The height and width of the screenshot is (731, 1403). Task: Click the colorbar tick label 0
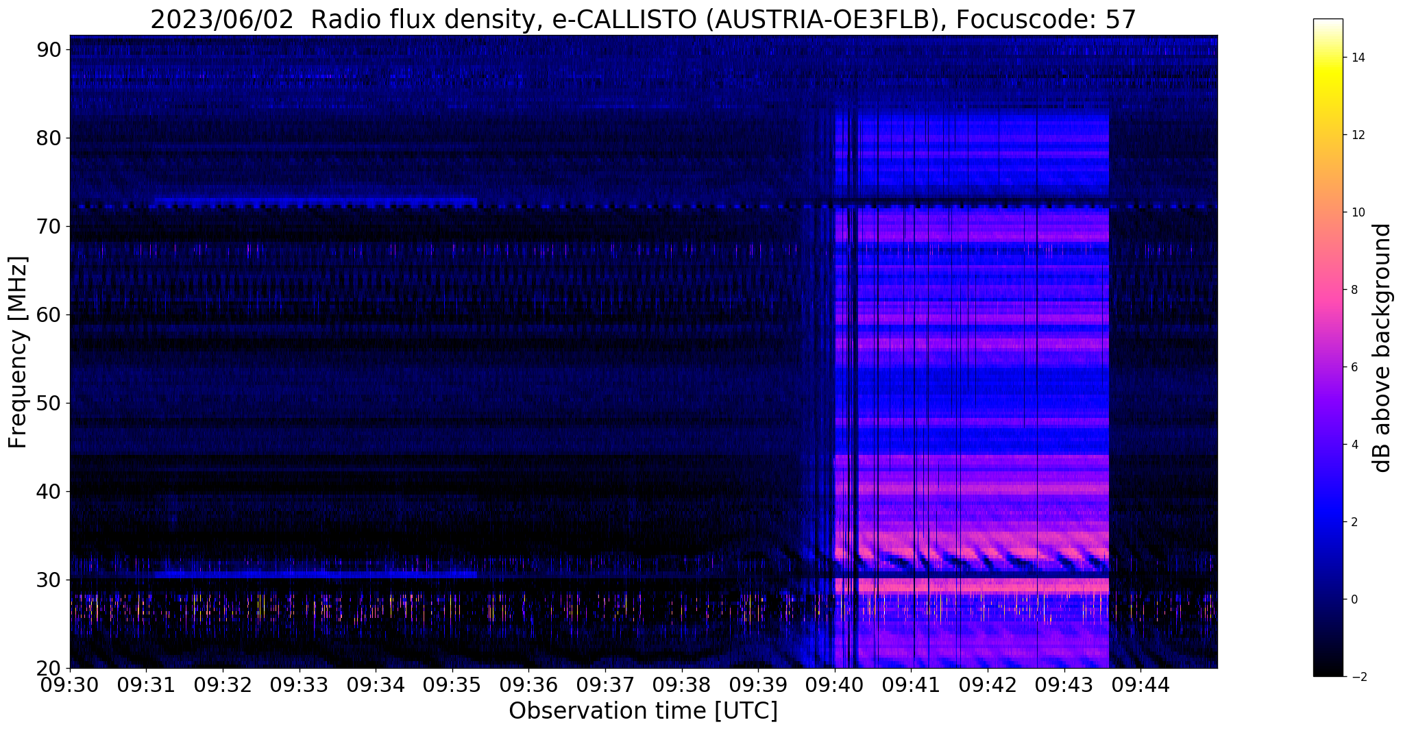[1354, 599]
